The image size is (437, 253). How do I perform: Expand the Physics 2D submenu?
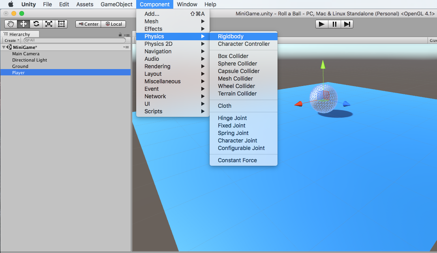(173, 44)
